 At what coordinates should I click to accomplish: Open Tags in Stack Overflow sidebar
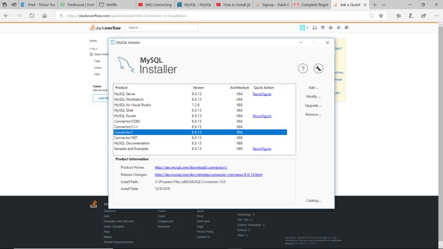point(97,61)
